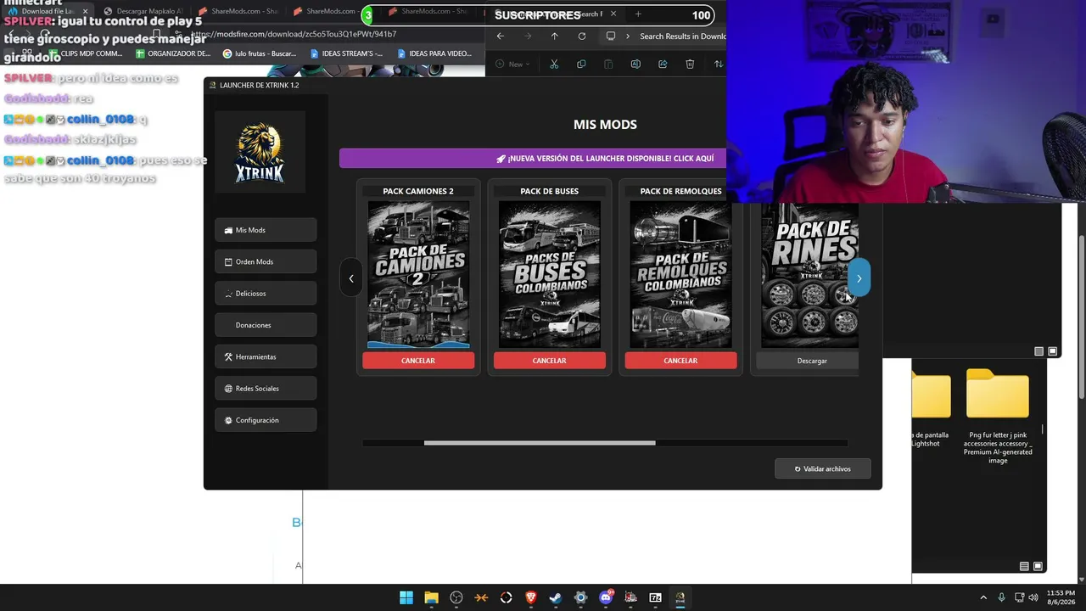Viewport: 1086px width, 611px height.
Task: Click the Packs de Buses Colombianos cover image
Action: [x=550, y=275]
